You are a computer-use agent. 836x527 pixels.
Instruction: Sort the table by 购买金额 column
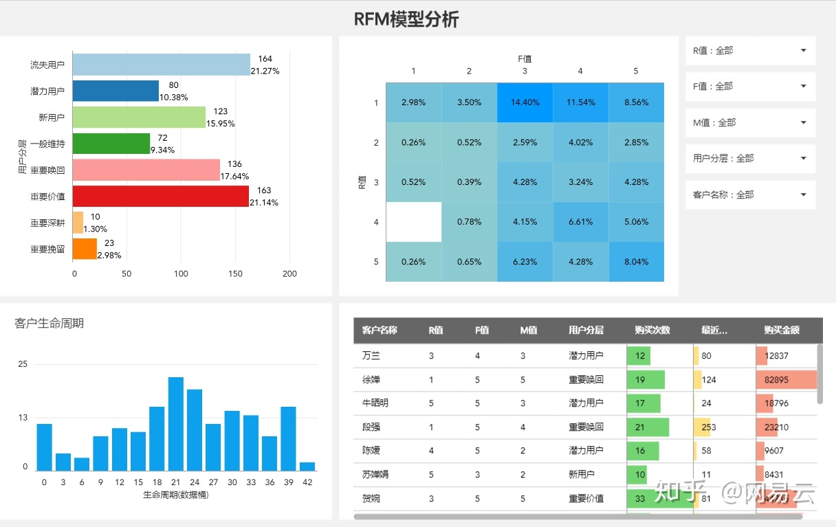click(779, 330)
